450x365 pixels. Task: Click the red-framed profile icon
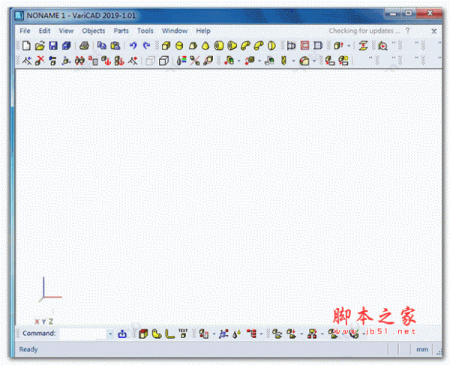click(x=304, y=46)
